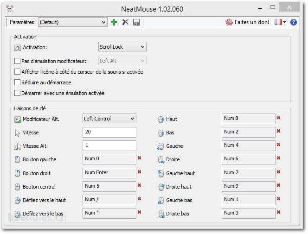Click the Num 8 field for Haut
This screenshot has width=308, height=234.
pyautogui.click(x=249, y=119)
